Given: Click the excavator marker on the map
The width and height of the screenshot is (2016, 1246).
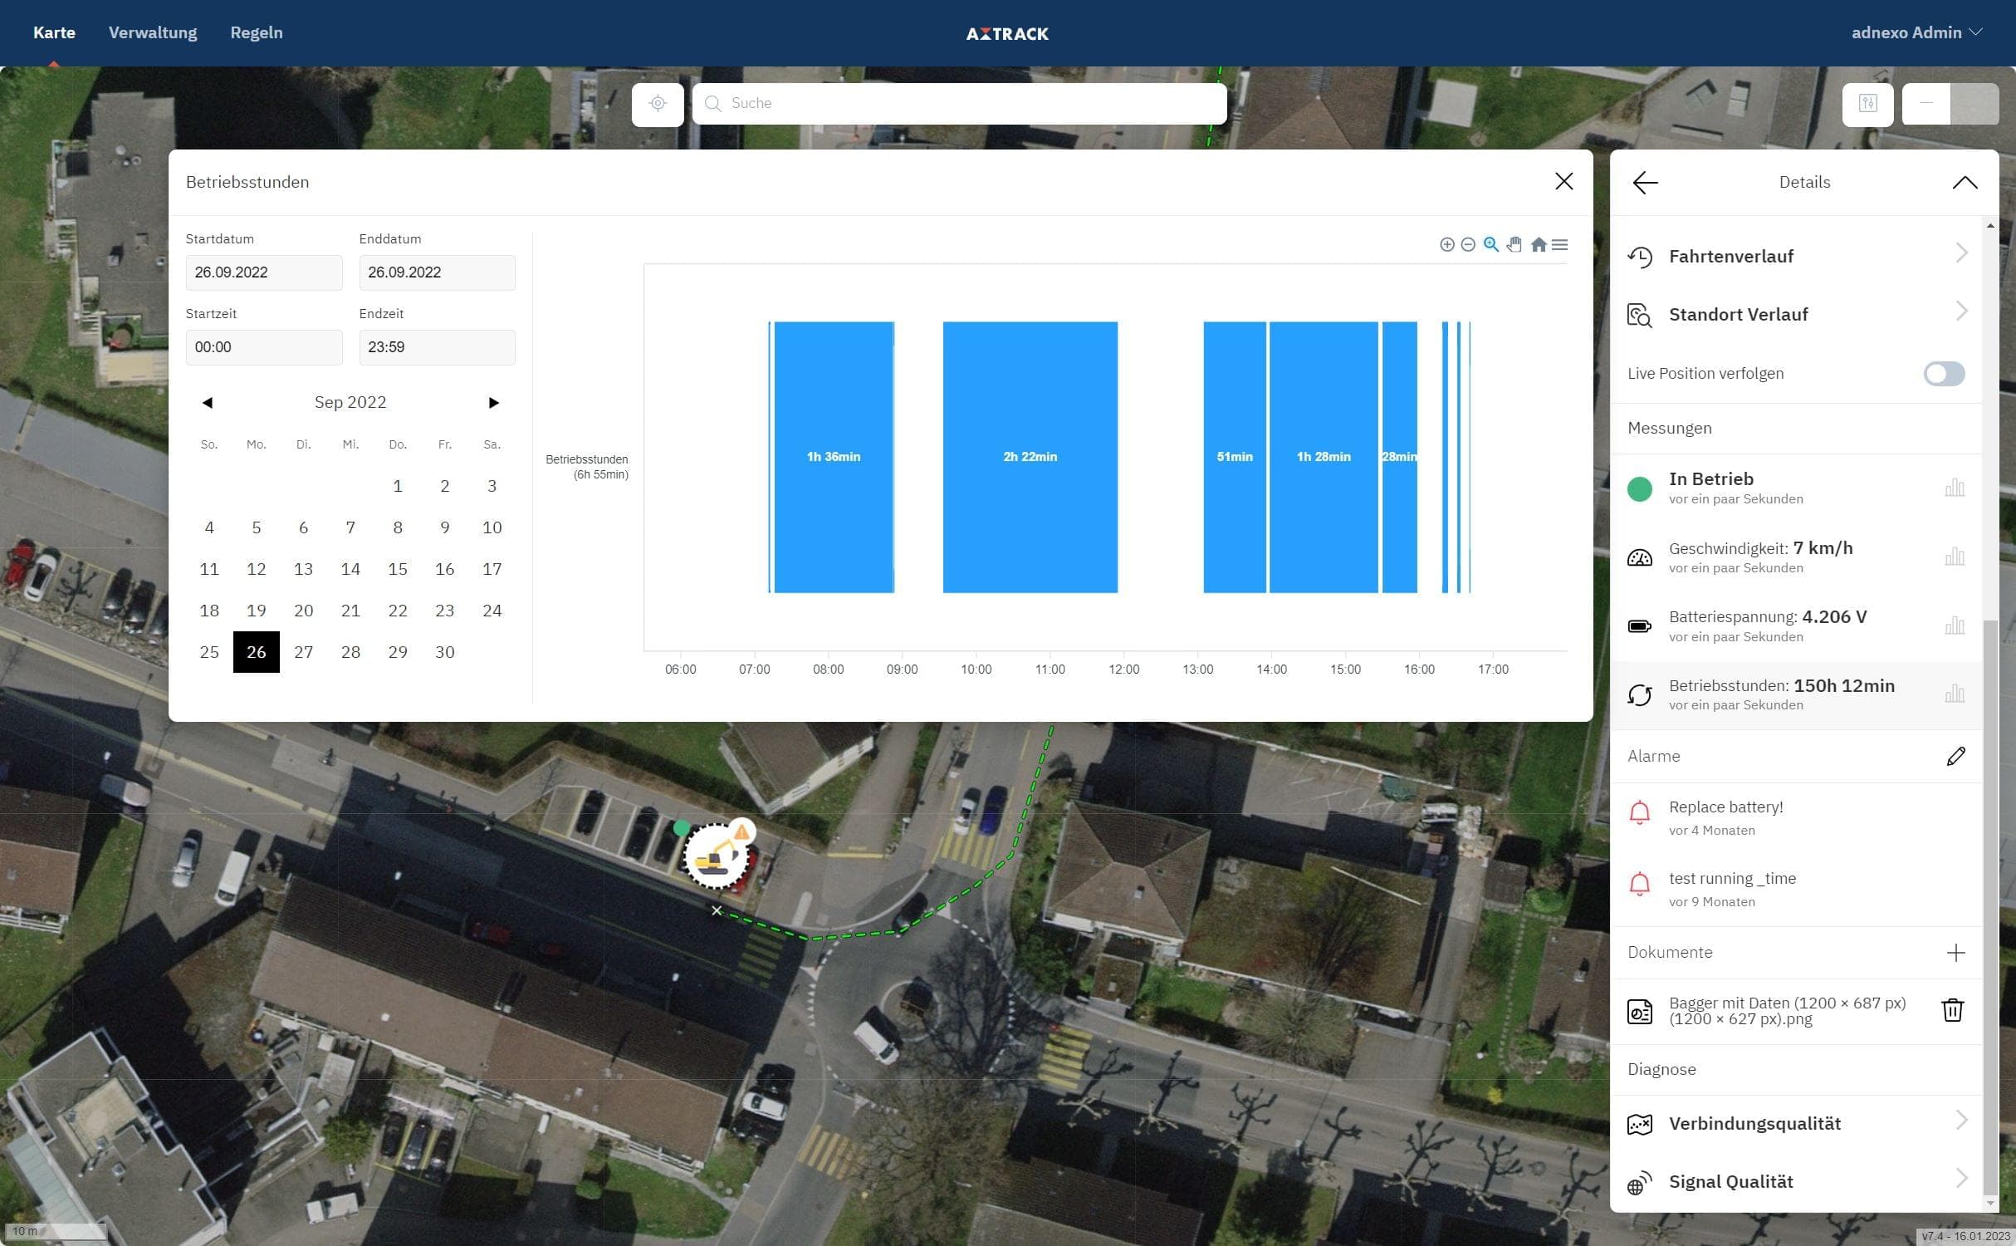Looking at the screenshot, I should [716, 856].
